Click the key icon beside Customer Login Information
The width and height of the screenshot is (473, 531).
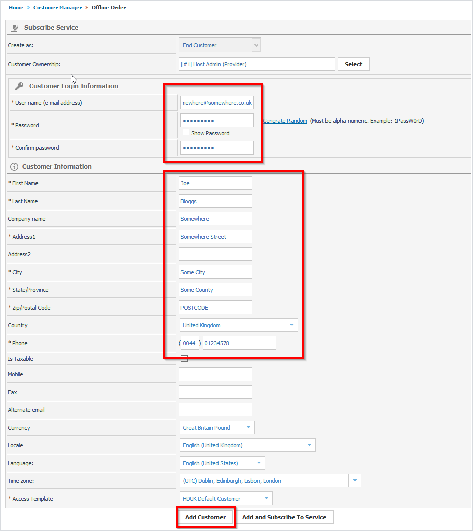point(19,86)
